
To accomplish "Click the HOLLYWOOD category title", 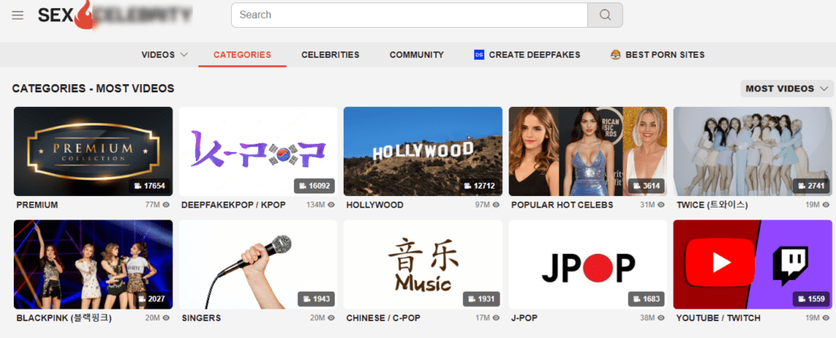I will (375, 205).
